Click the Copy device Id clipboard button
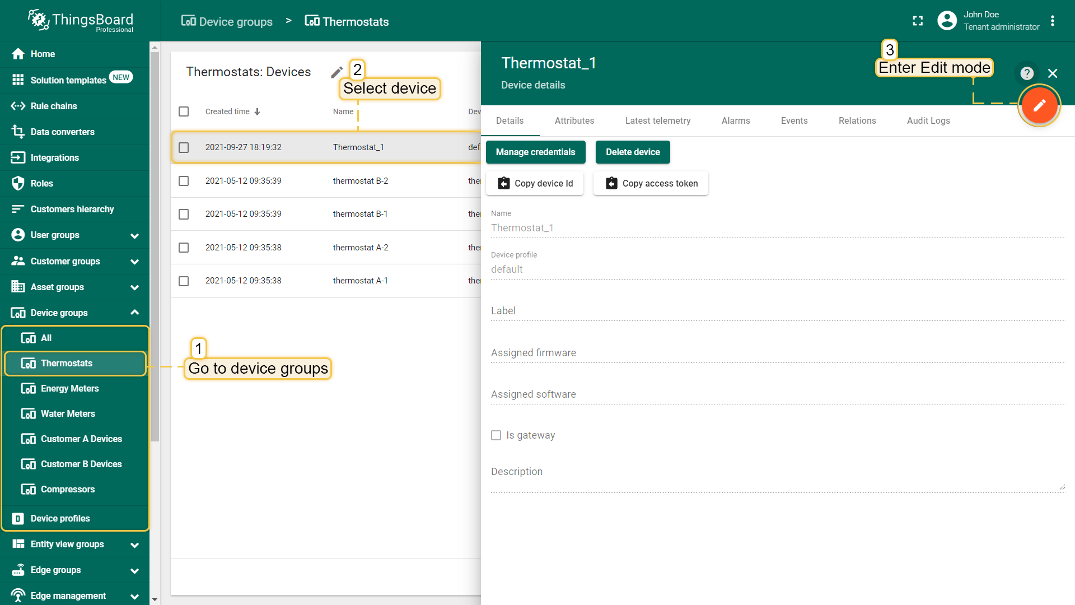This screenshot has height=605, width=1075. (x=535, y=183)
